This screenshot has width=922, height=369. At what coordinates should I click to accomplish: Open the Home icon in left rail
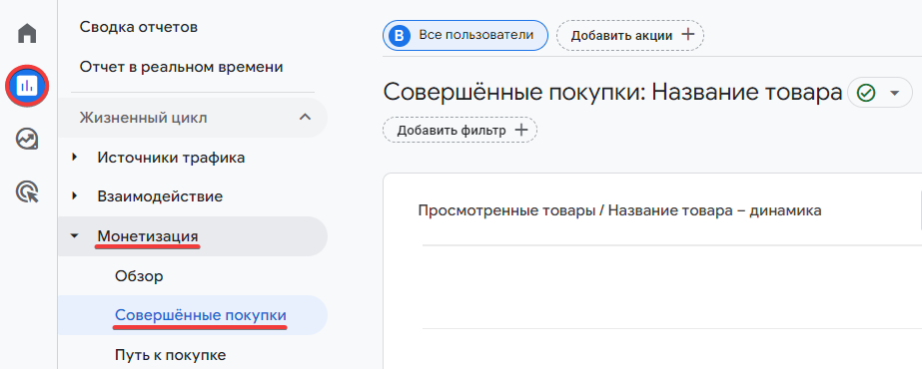27,33
